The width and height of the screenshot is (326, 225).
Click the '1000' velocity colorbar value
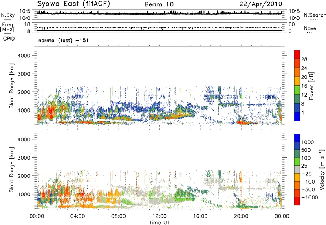coord(308,142)
